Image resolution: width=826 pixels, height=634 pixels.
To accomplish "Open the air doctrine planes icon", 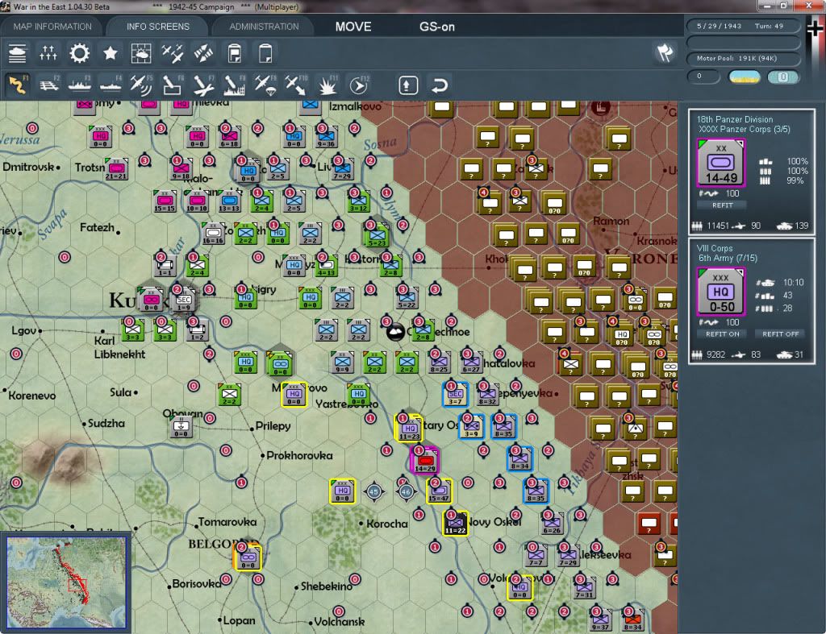I will pos(173,54).
